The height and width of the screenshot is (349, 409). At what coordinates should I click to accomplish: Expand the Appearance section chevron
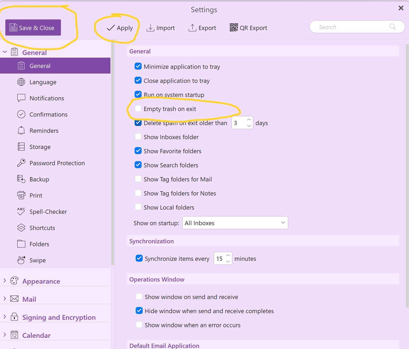5,280
